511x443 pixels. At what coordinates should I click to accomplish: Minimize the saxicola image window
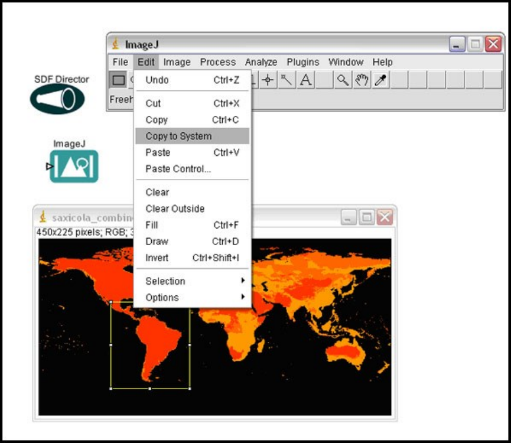[349, 217]
